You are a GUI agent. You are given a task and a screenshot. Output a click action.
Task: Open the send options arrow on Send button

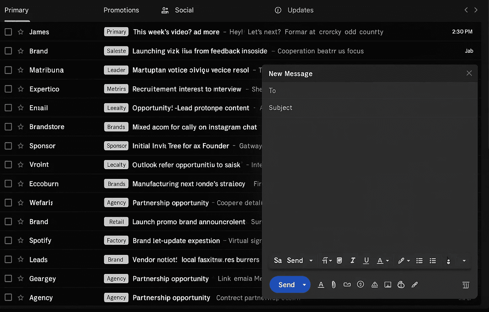click(x=304, y=285)
